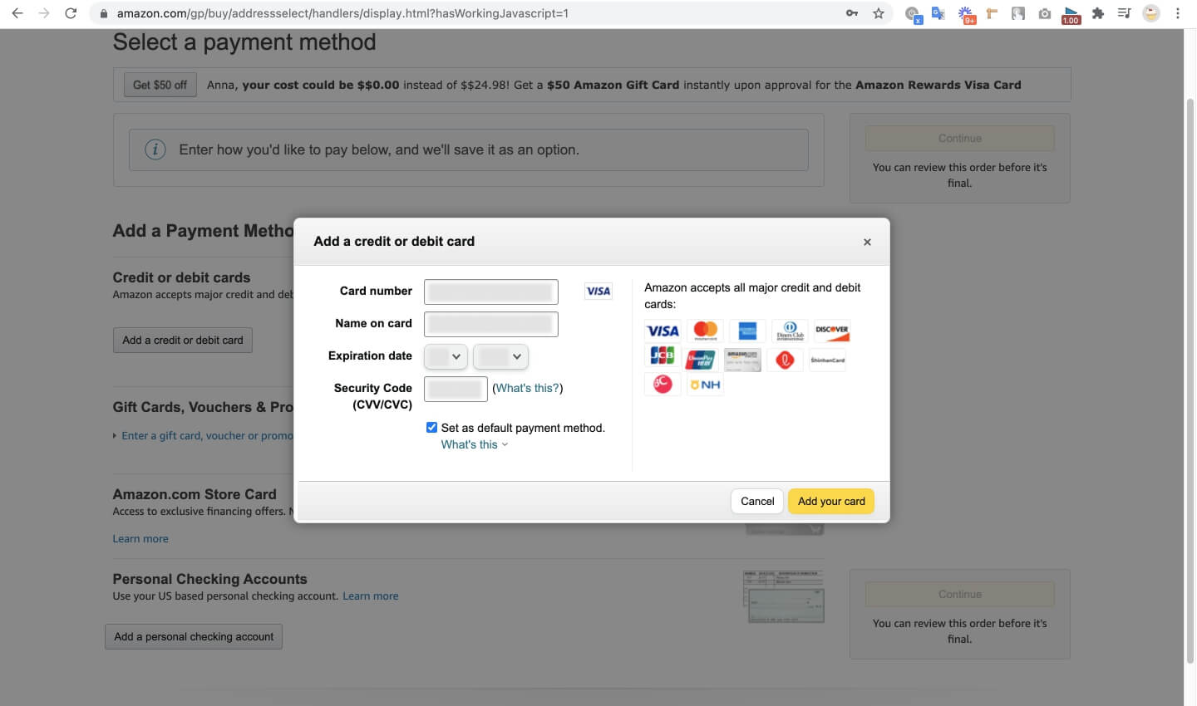Click the Amazon store card image
Screen dimensions: 1197x706
742,360
